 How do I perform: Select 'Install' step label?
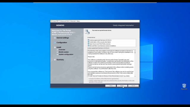click(x=59, y=47)
